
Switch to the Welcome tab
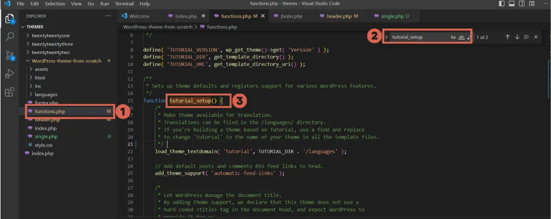(139, 16)
